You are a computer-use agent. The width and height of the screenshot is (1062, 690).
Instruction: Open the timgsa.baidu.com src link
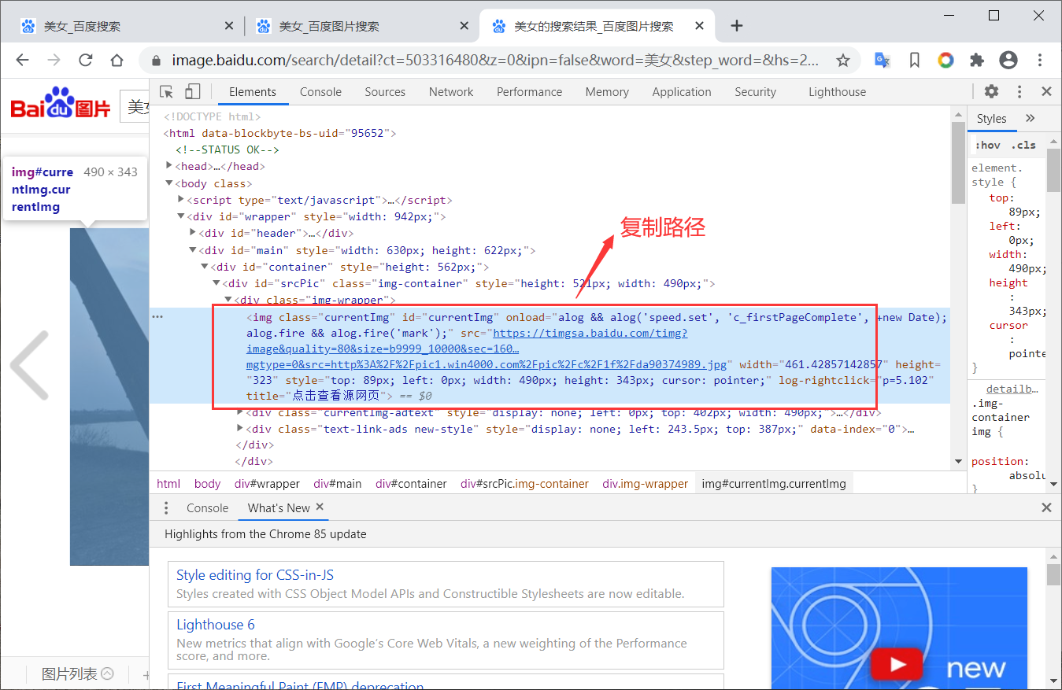487,349
